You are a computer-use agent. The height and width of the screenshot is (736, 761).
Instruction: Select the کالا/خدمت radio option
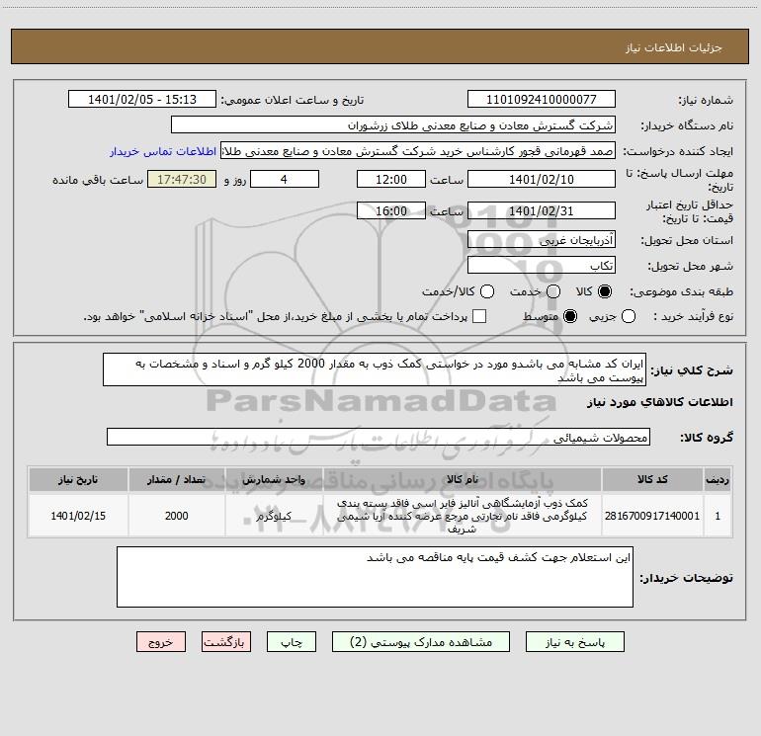click(x=487, y=291)
